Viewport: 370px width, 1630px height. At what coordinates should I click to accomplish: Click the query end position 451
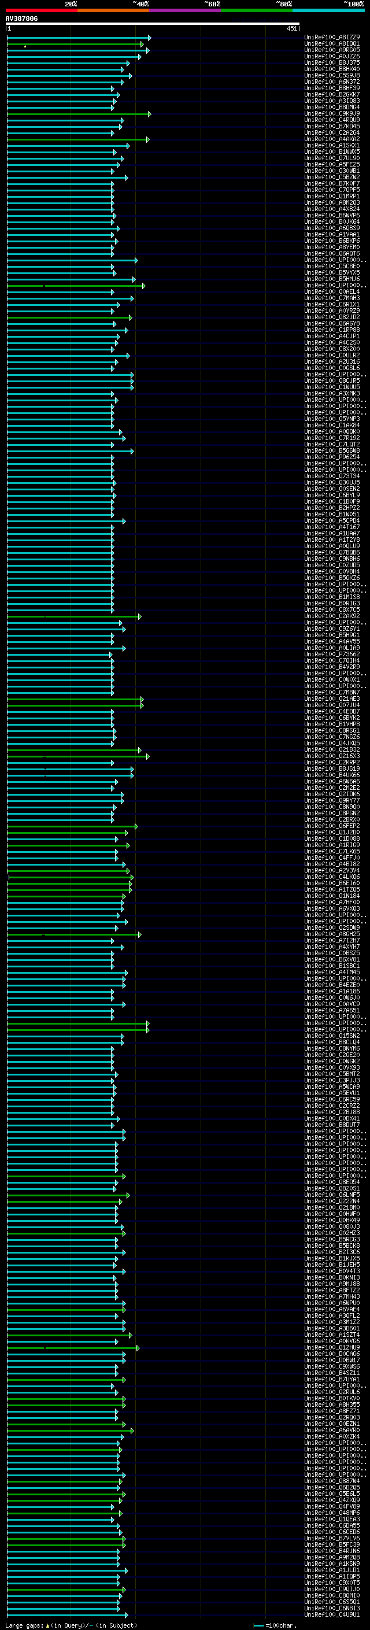pyautogui.click(x=291, y=28)
